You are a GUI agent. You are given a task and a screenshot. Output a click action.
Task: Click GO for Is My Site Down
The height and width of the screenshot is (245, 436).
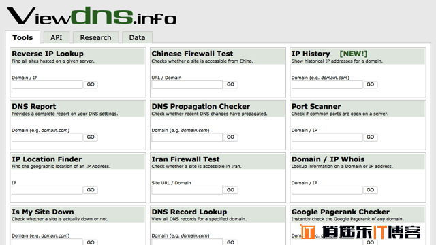[x=91, y=242]
